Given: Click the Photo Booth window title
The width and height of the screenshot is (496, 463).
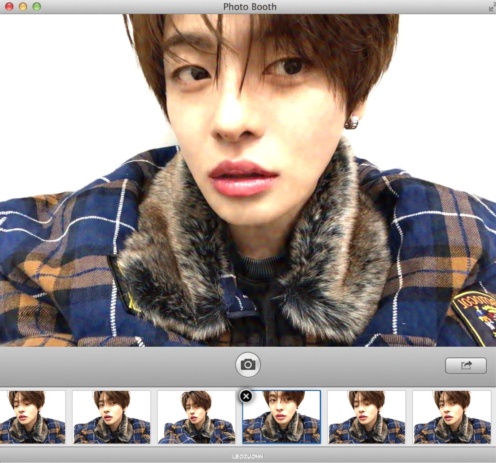Looking at the screenshot, I should (x=250, y=7).
